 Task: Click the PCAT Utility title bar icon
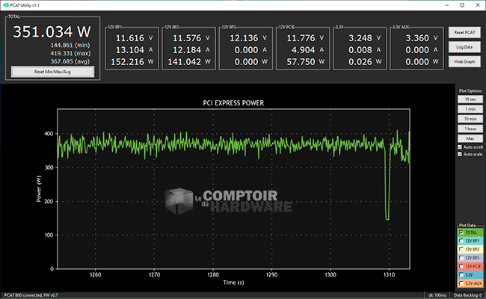[x=6, y=5]
